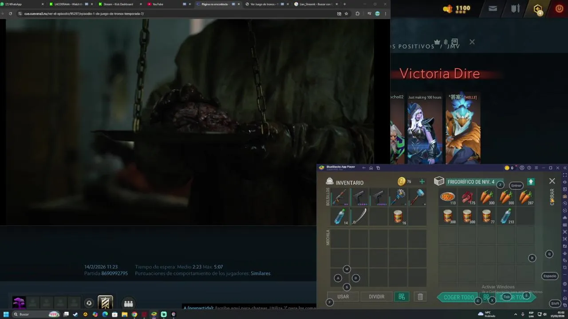This screenshot has height=319, width=568.
Task: Close the Dota match panel with X
Action: click(x=472, y=42)
